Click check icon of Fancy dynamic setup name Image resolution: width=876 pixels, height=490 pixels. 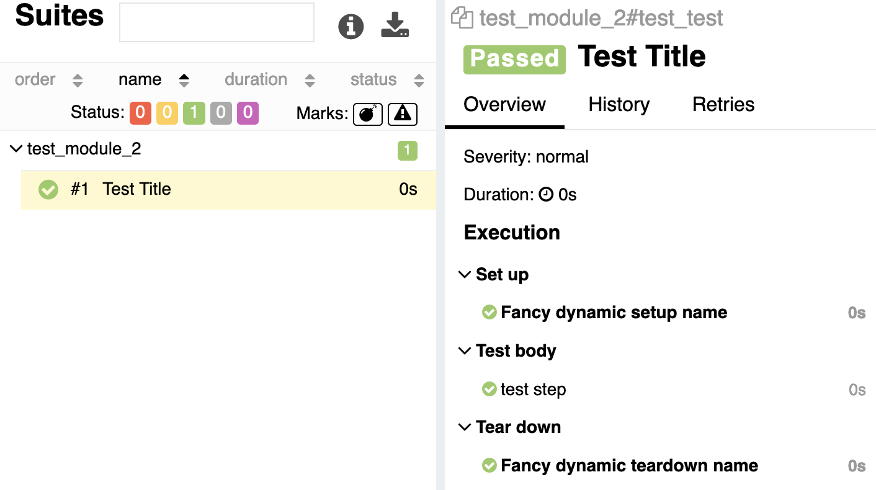pyautogui.click(x=489, y=312)
